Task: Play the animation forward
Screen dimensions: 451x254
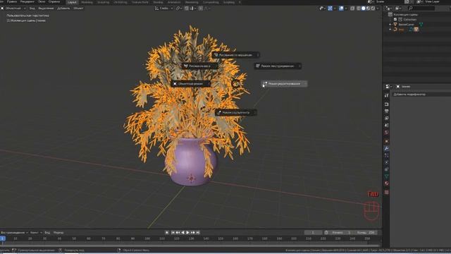Action: click(x=188, y=232)
